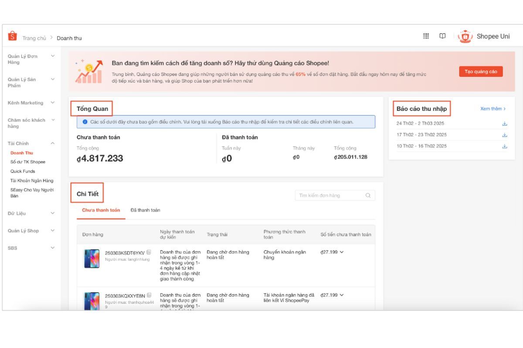This screenshot has height=348, width=523.
Task: Expand the SBS menu
Action: point(53,248)
